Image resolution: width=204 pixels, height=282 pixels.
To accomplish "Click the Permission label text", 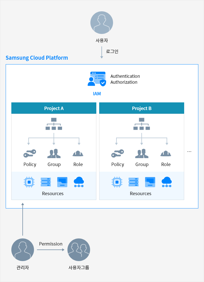I will [x=51, y=244].
